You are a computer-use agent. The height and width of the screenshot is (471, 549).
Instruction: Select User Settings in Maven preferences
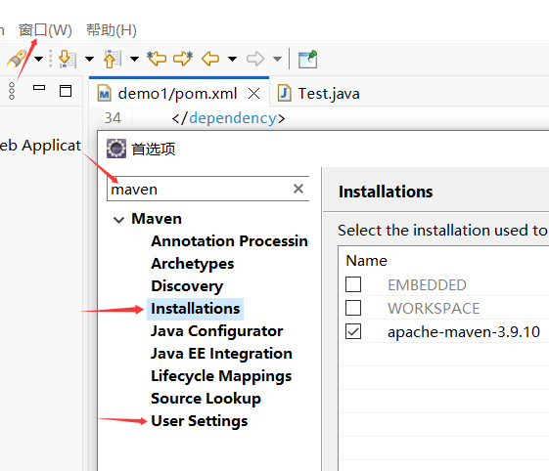200,420
